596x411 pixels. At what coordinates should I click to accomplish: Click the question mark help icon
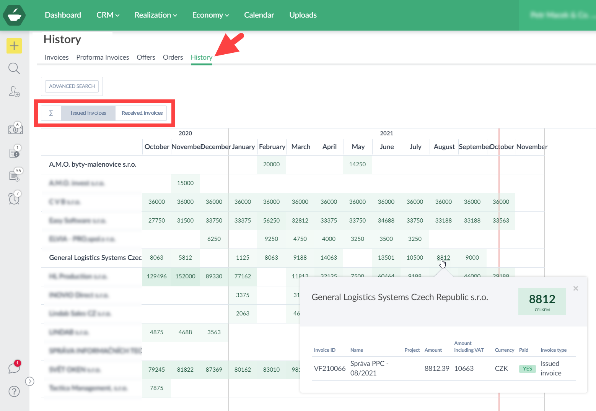coord(14,392)
